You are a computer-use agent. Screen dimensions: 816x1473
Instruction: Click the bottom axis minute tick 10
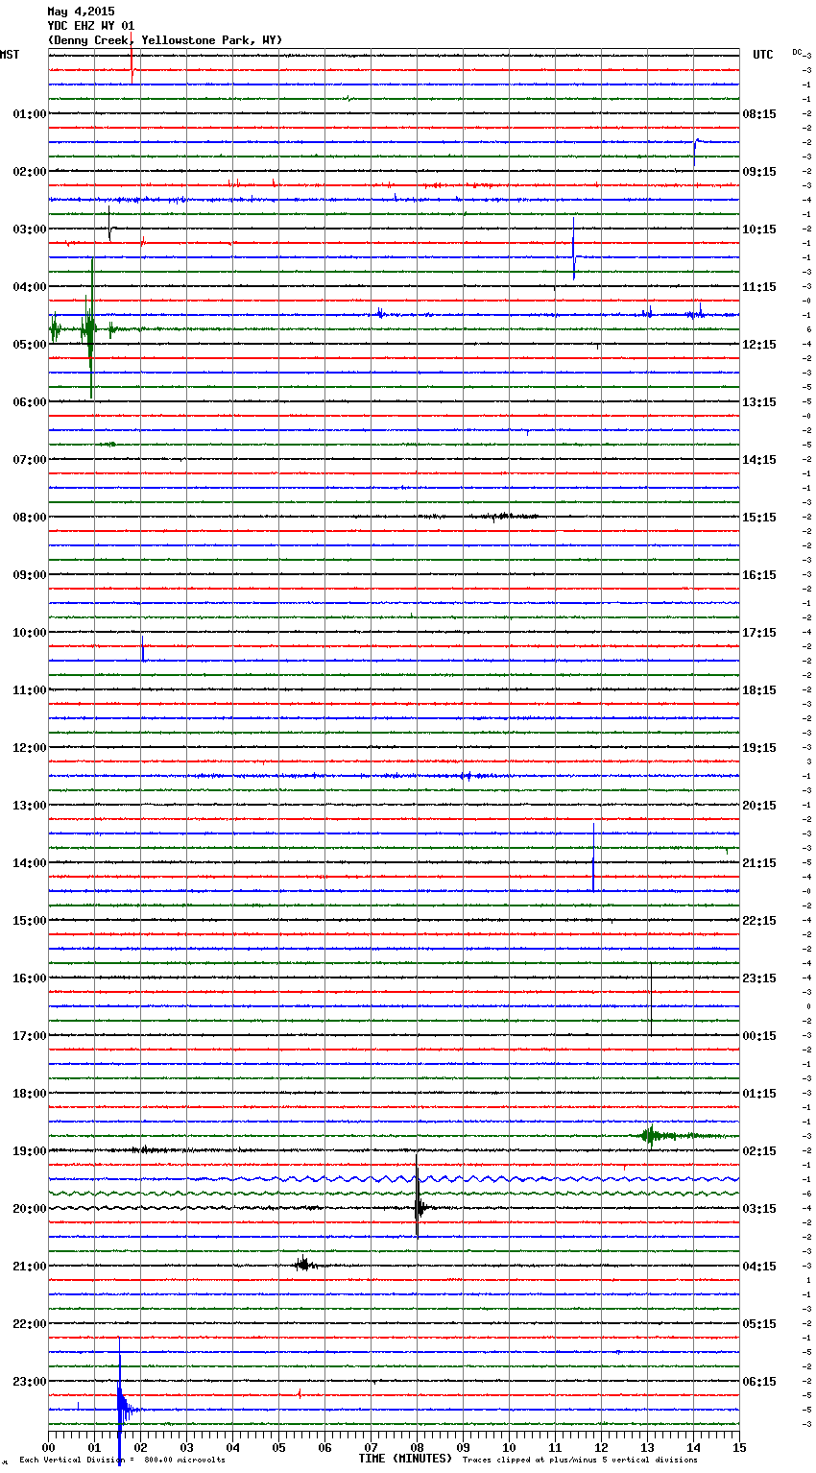[509, 1447]
